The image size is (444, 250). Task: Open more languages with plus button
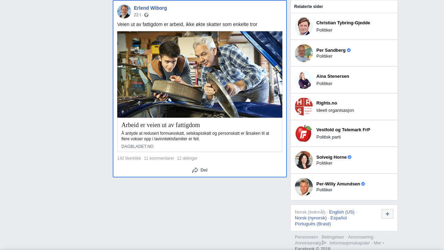point(387,214)
